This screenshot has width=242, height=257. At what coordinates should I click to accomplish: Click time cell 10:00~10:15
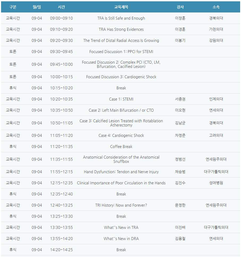click(61, 77)
